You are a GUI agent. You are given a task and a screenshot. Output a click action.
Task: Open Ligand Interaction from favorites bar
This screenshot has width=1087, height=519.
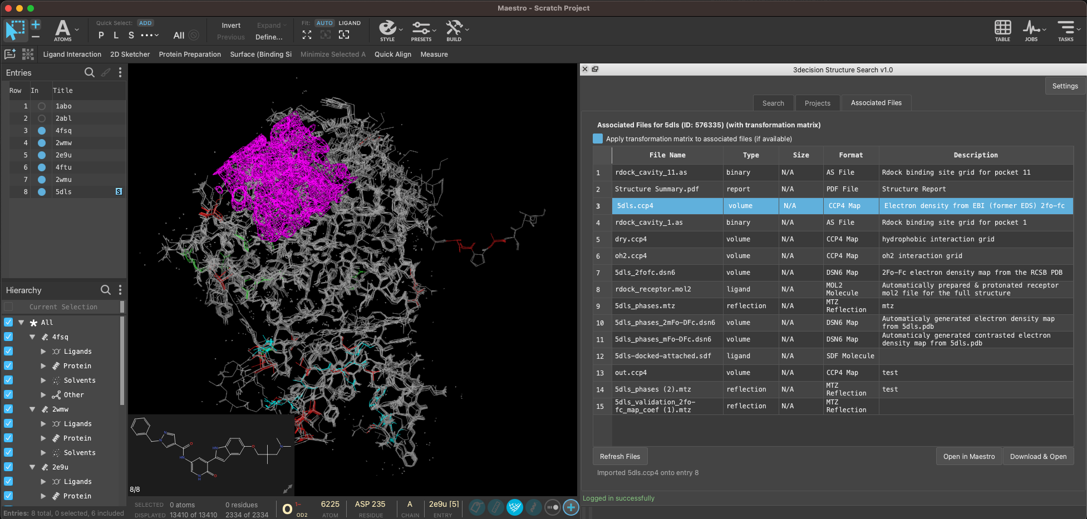72,55
